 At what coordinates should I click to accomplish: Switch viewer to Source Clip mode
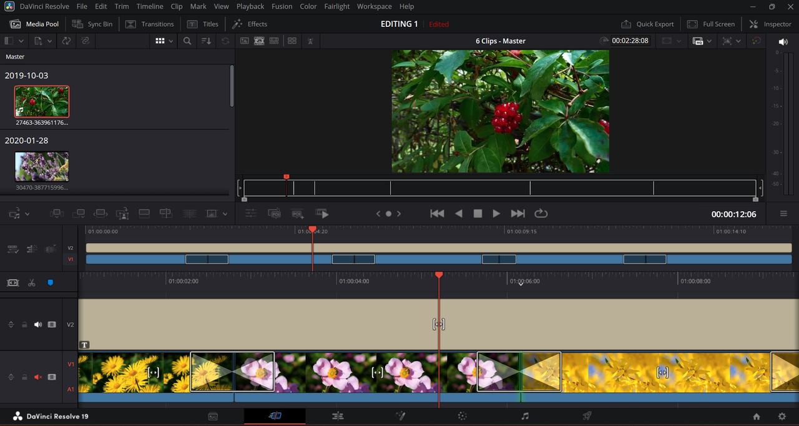[x=244, y=41]
